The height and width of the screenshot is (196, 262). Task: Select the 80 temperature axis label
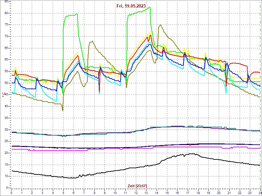pyautogui.click(x=6, y=13)
